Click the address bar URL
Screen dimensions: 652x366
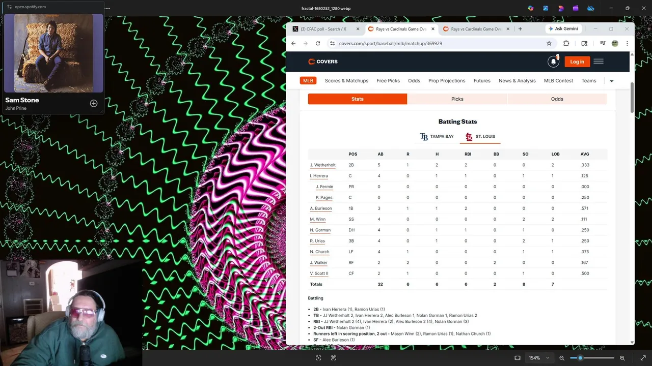click(x=391, y=43)
